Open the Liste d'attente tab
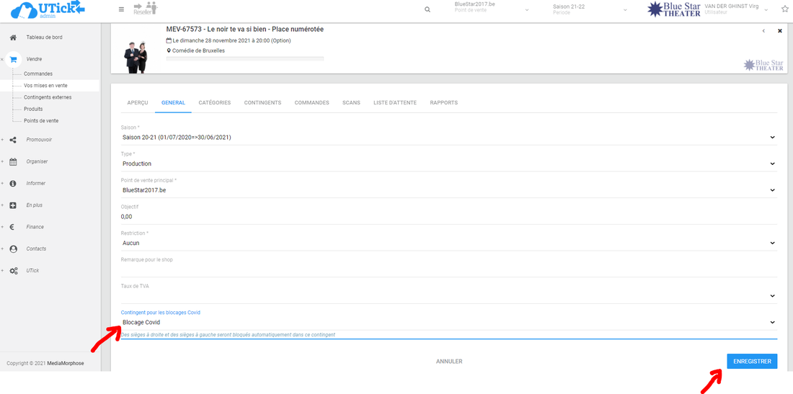 click(394, 103)
